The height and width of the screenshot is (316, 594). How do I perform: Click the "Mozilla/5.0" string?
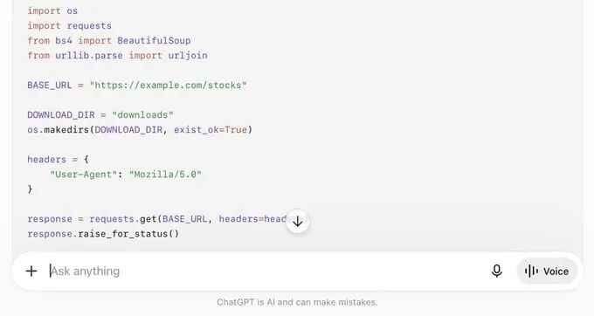tap(165, 175)
